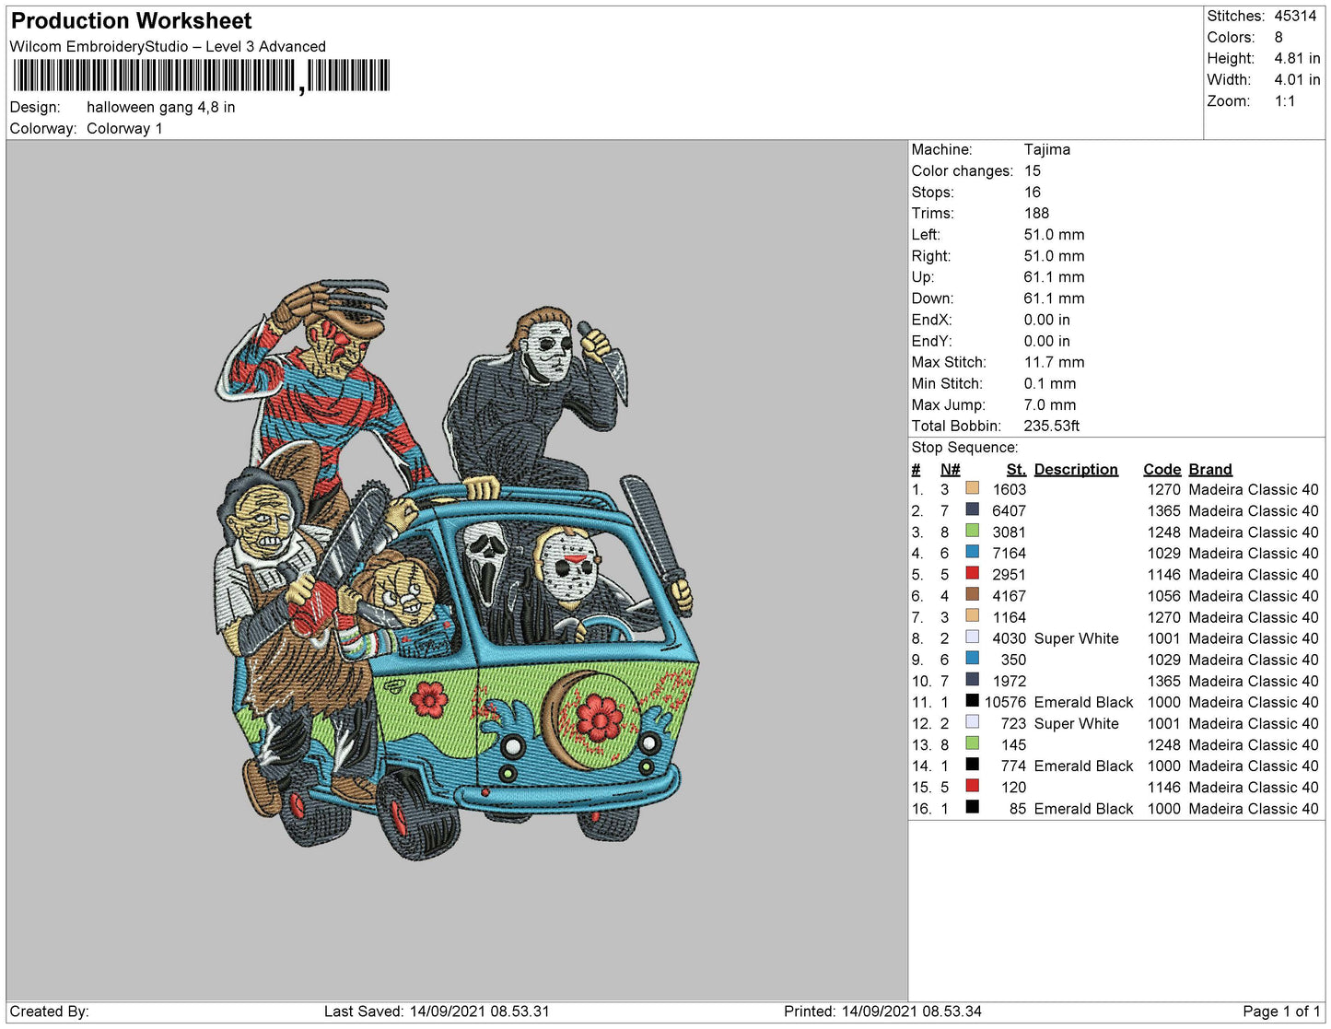Pick the blue swatch in stop row 4
The image size is (1331, 1029).
[973, 551]
